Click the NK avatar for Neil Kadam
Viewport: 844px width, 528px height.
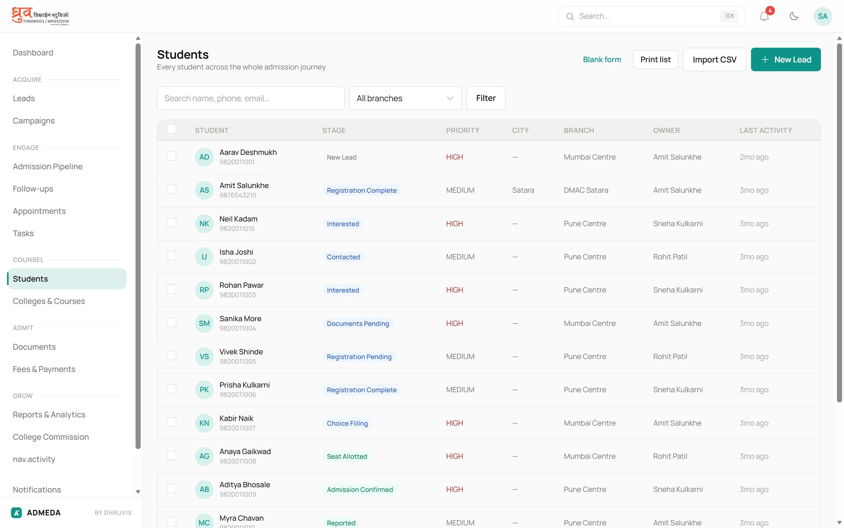point(204,224)
